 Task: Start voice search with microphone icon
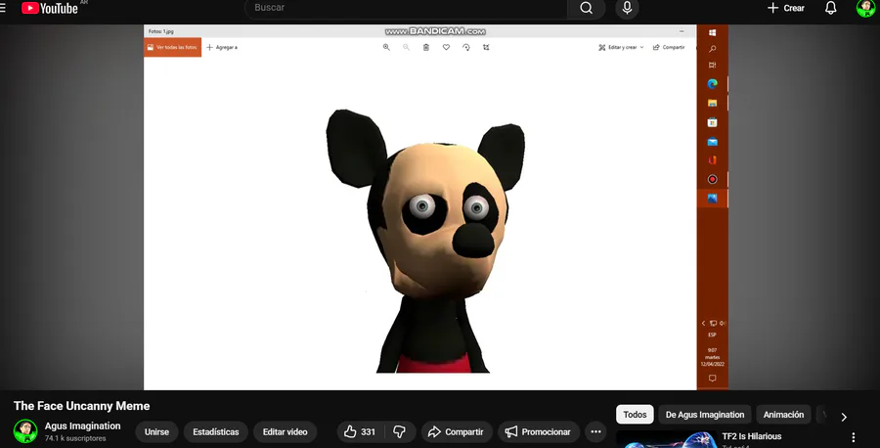click(x=627, y=8)
